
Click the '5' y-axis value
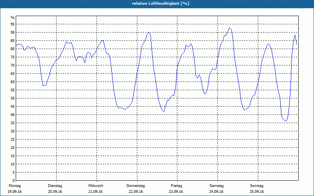(x=14, y=172)
